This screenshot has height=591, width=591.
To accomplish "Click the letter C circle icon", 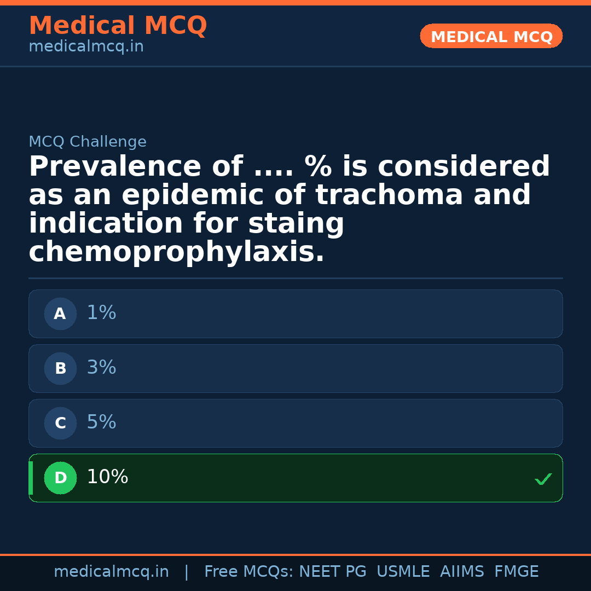I will pos(60,424).
